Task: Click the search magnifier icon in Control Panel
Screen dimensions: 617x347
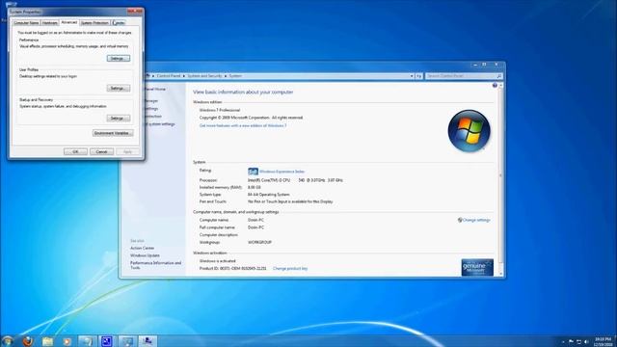Action: [x=499, y=76]
